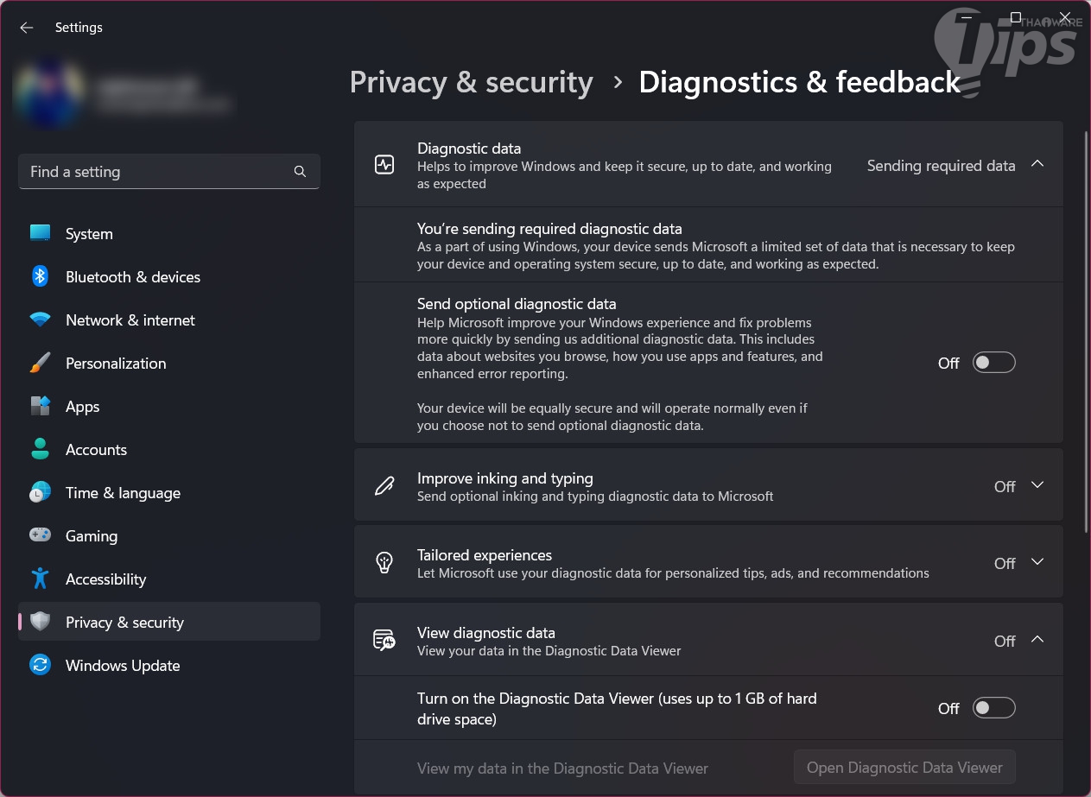
Task: Enable Send optional diagnostic data toggle
Action: (x=993, y=363)
